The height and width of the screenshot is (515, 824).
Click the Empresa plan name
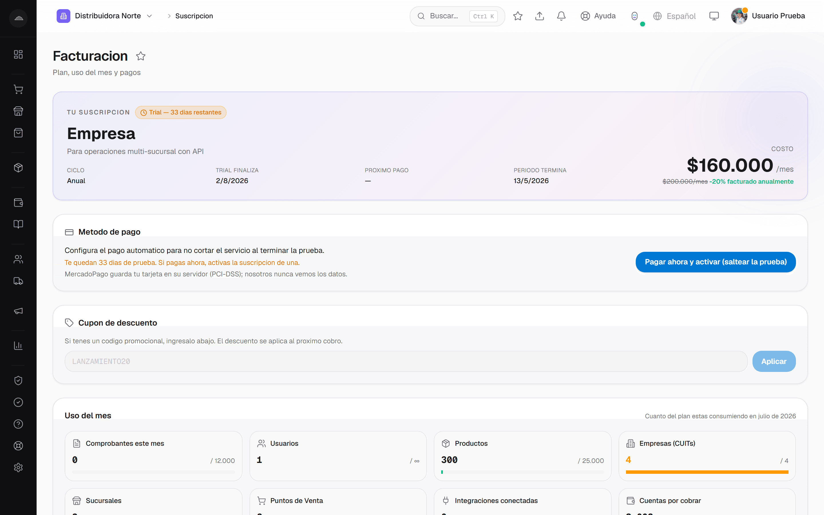point(101,134)
